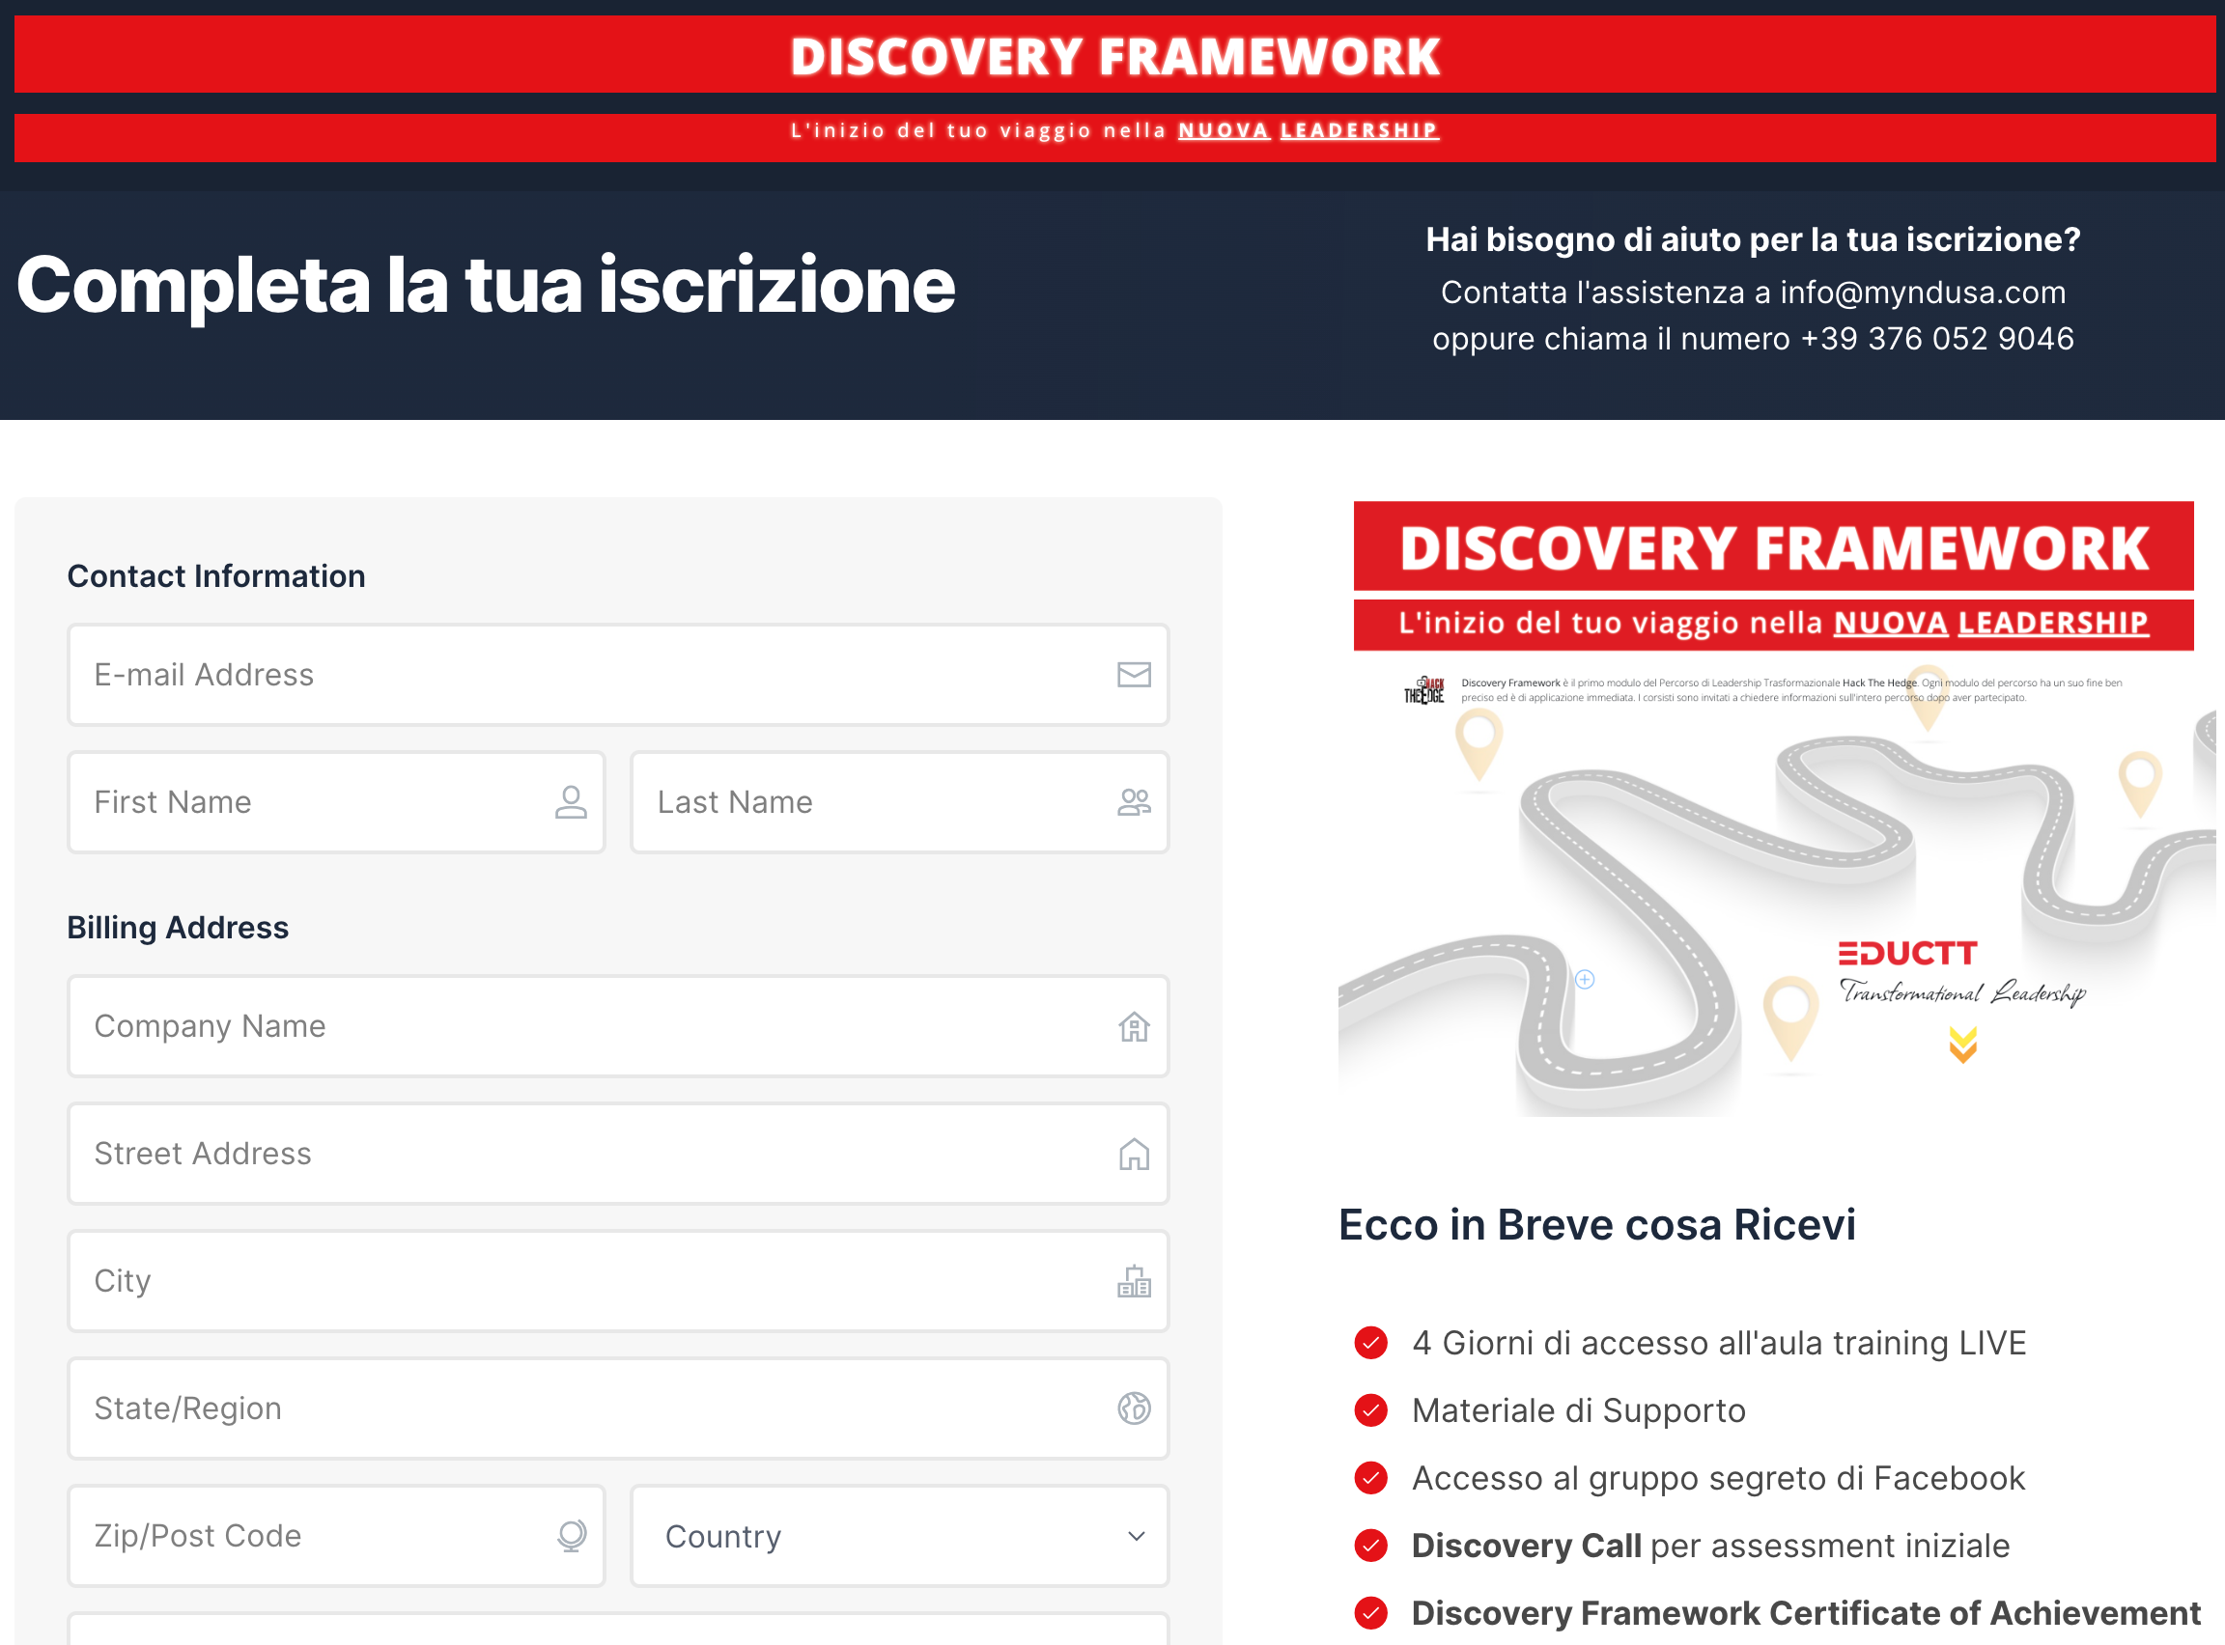
Task: Click the phone number +39 376 052 9046
Action: tap(1937, 340)
